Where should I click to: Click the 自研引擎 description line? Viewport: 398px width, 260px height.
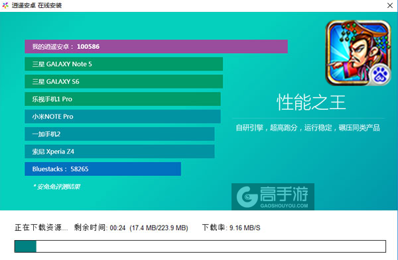(308, 128)
